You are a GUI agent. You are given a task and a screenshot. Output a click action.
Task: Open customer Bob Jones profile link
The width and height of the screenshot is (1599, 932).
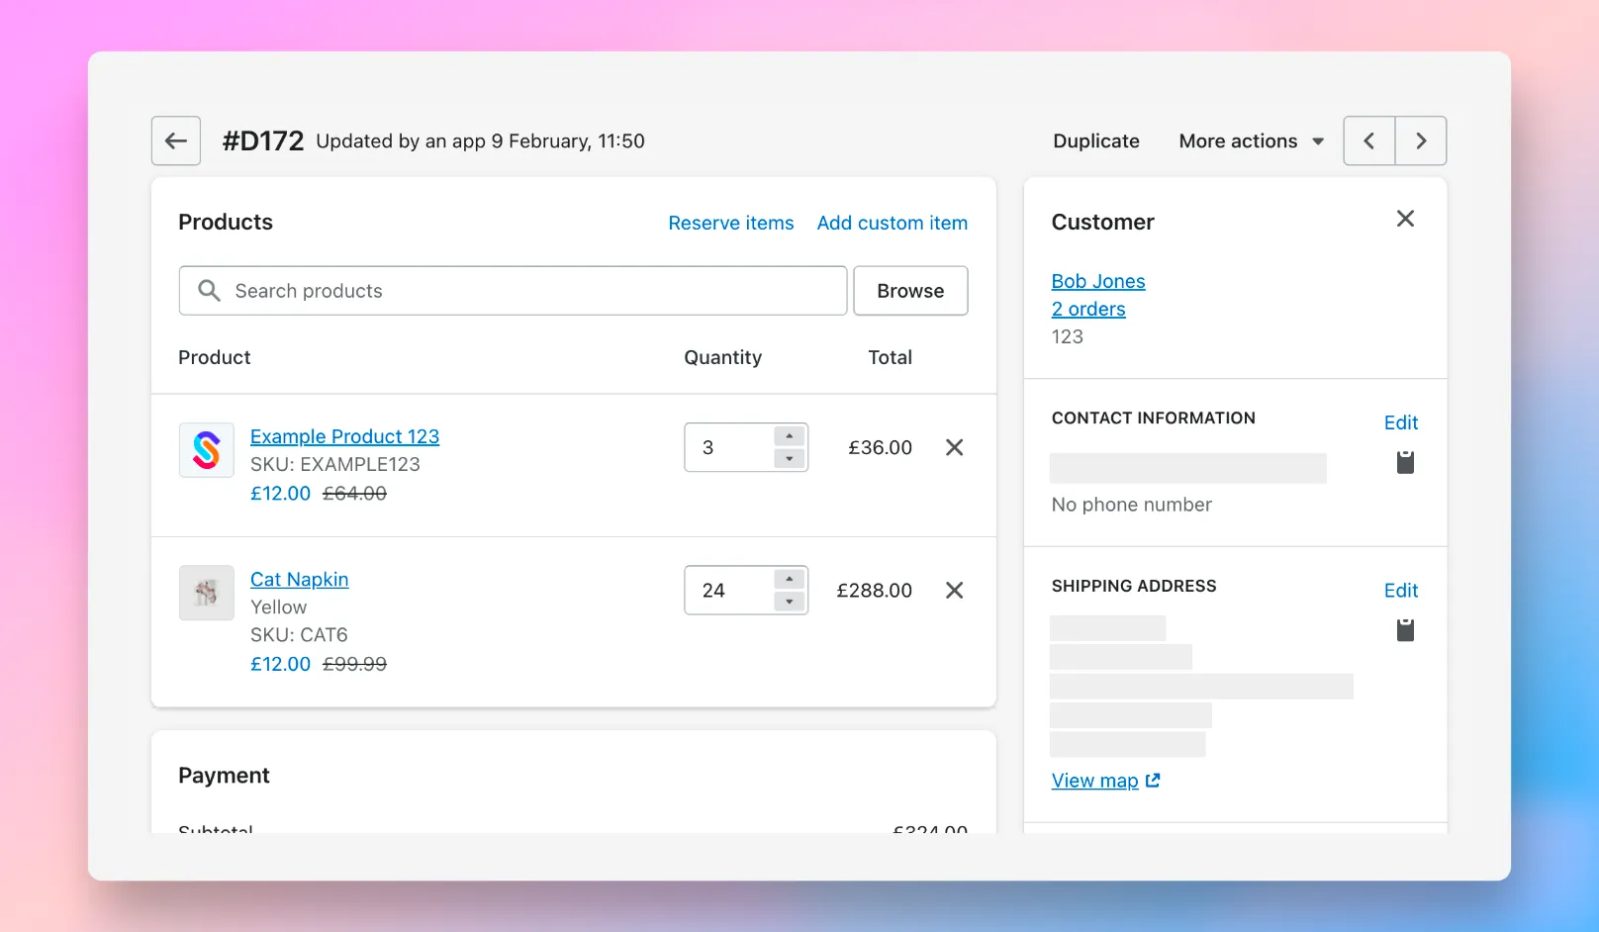[1097, 281]
